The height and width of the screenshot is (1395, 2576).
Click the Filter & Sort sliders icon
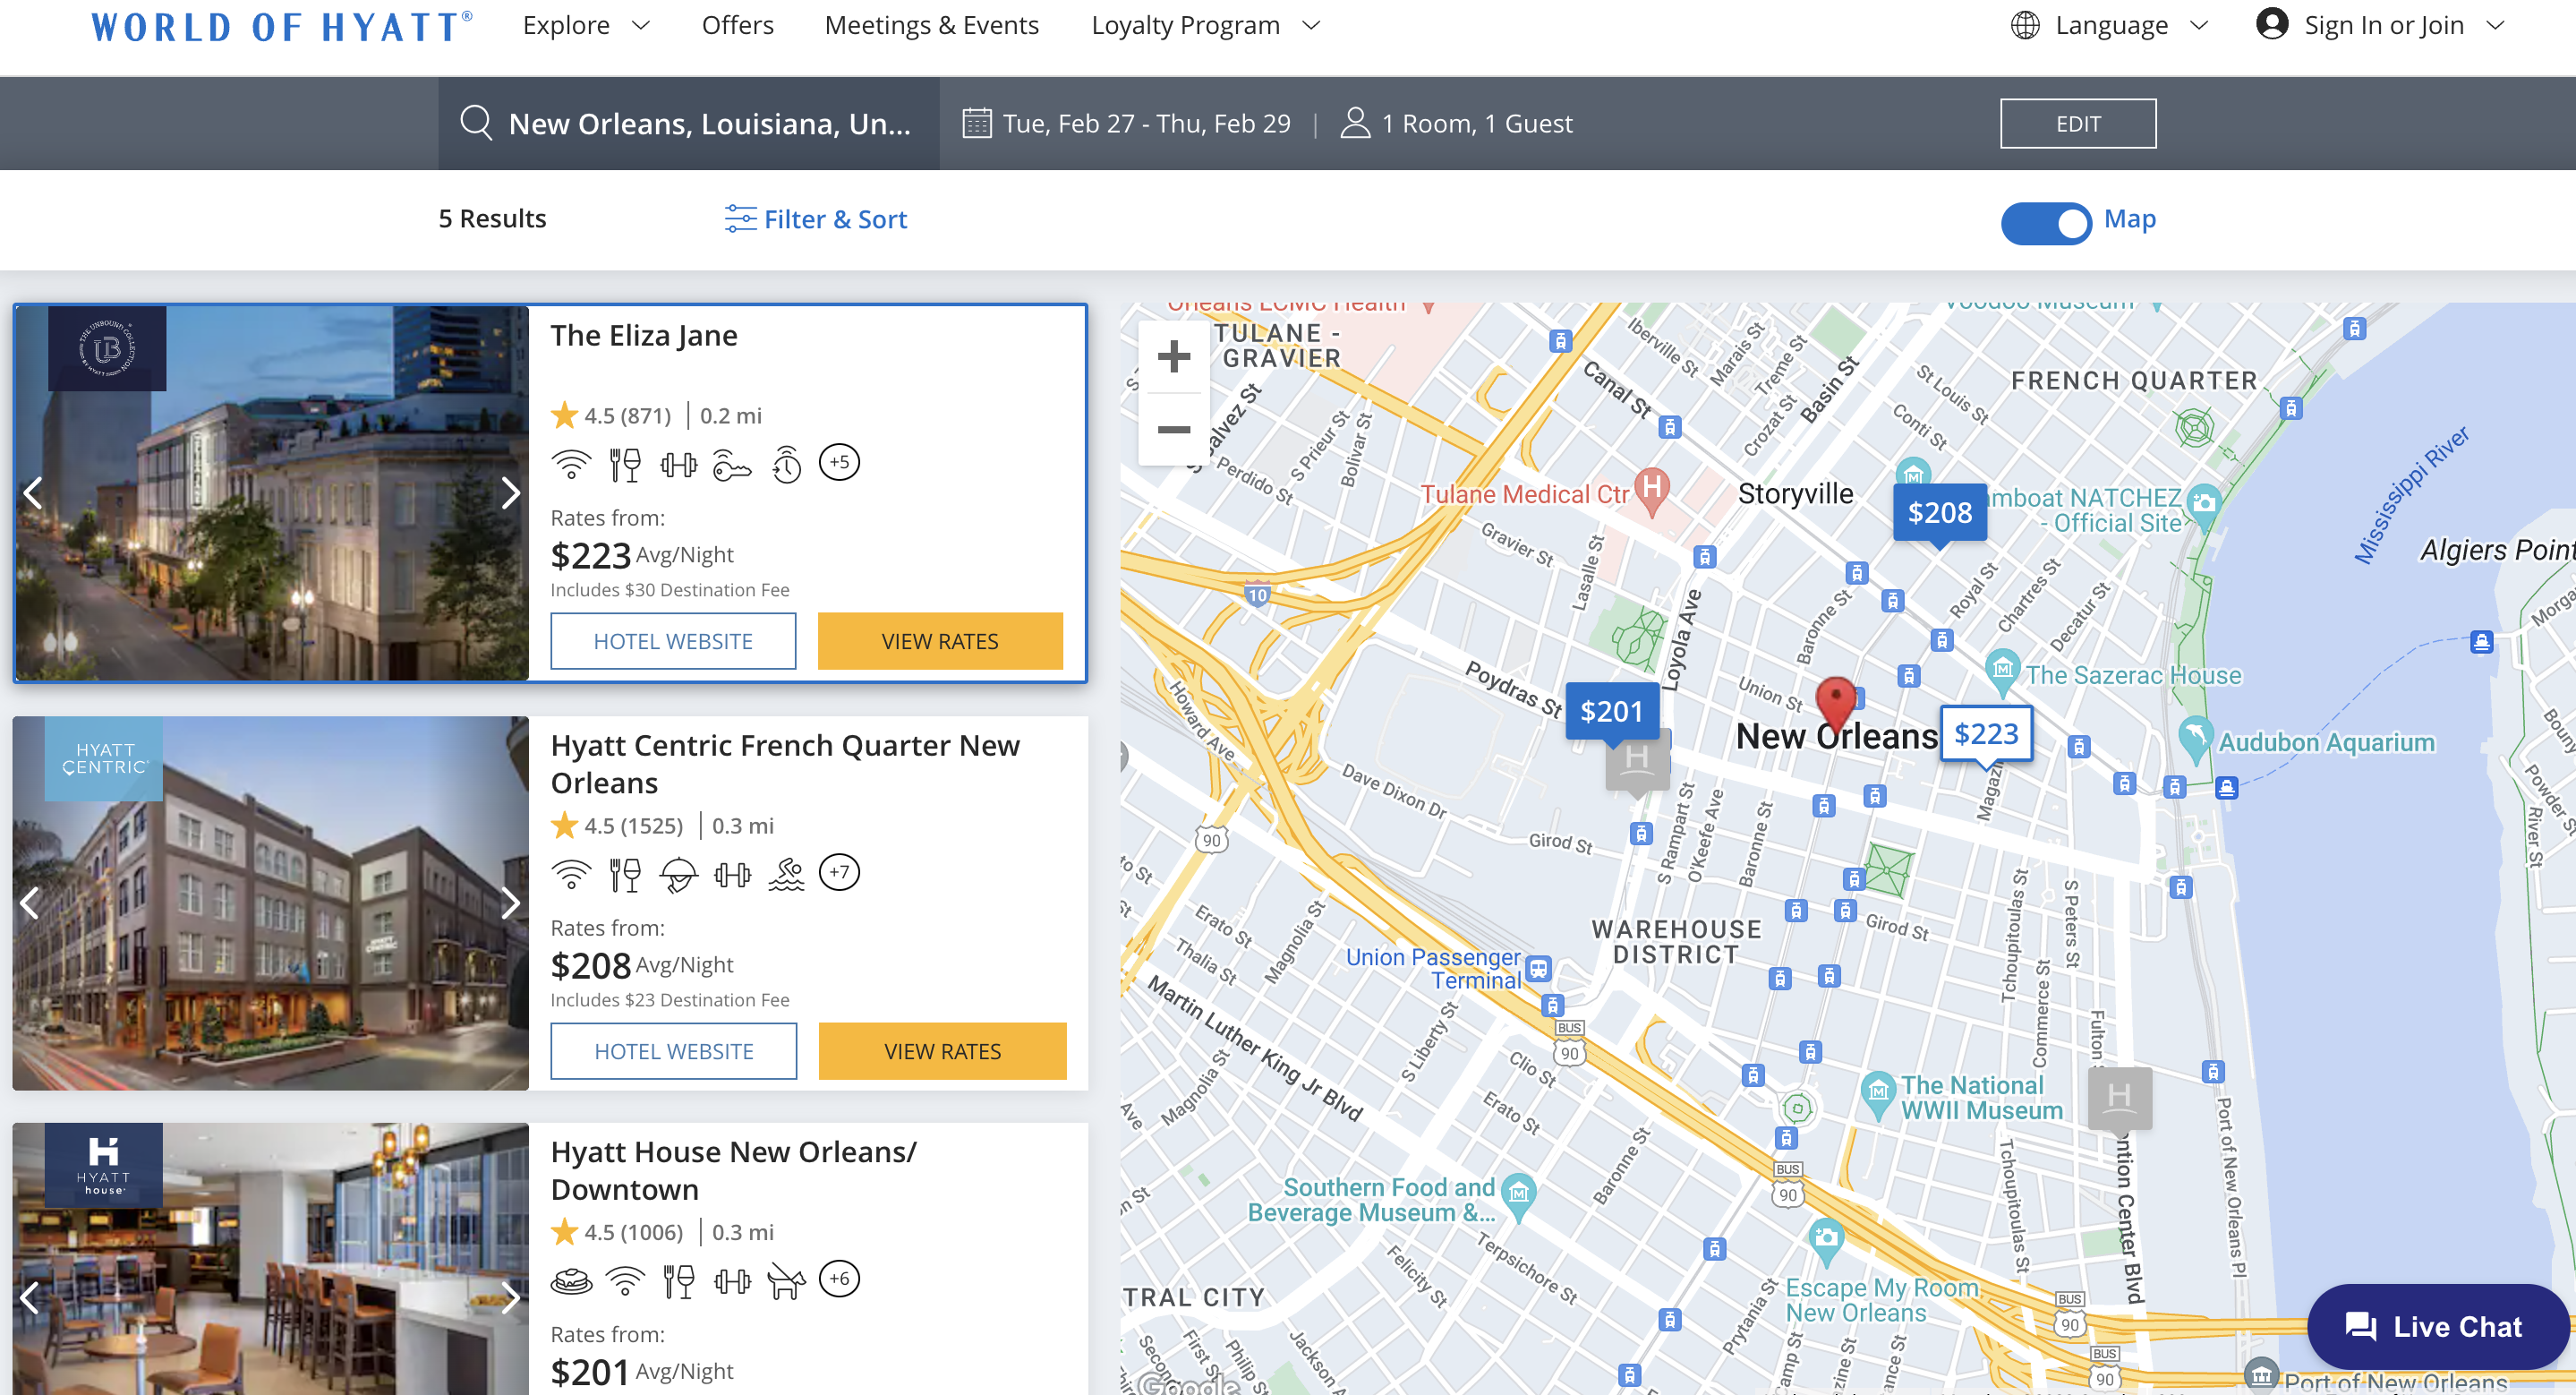(x=740, y=219)
